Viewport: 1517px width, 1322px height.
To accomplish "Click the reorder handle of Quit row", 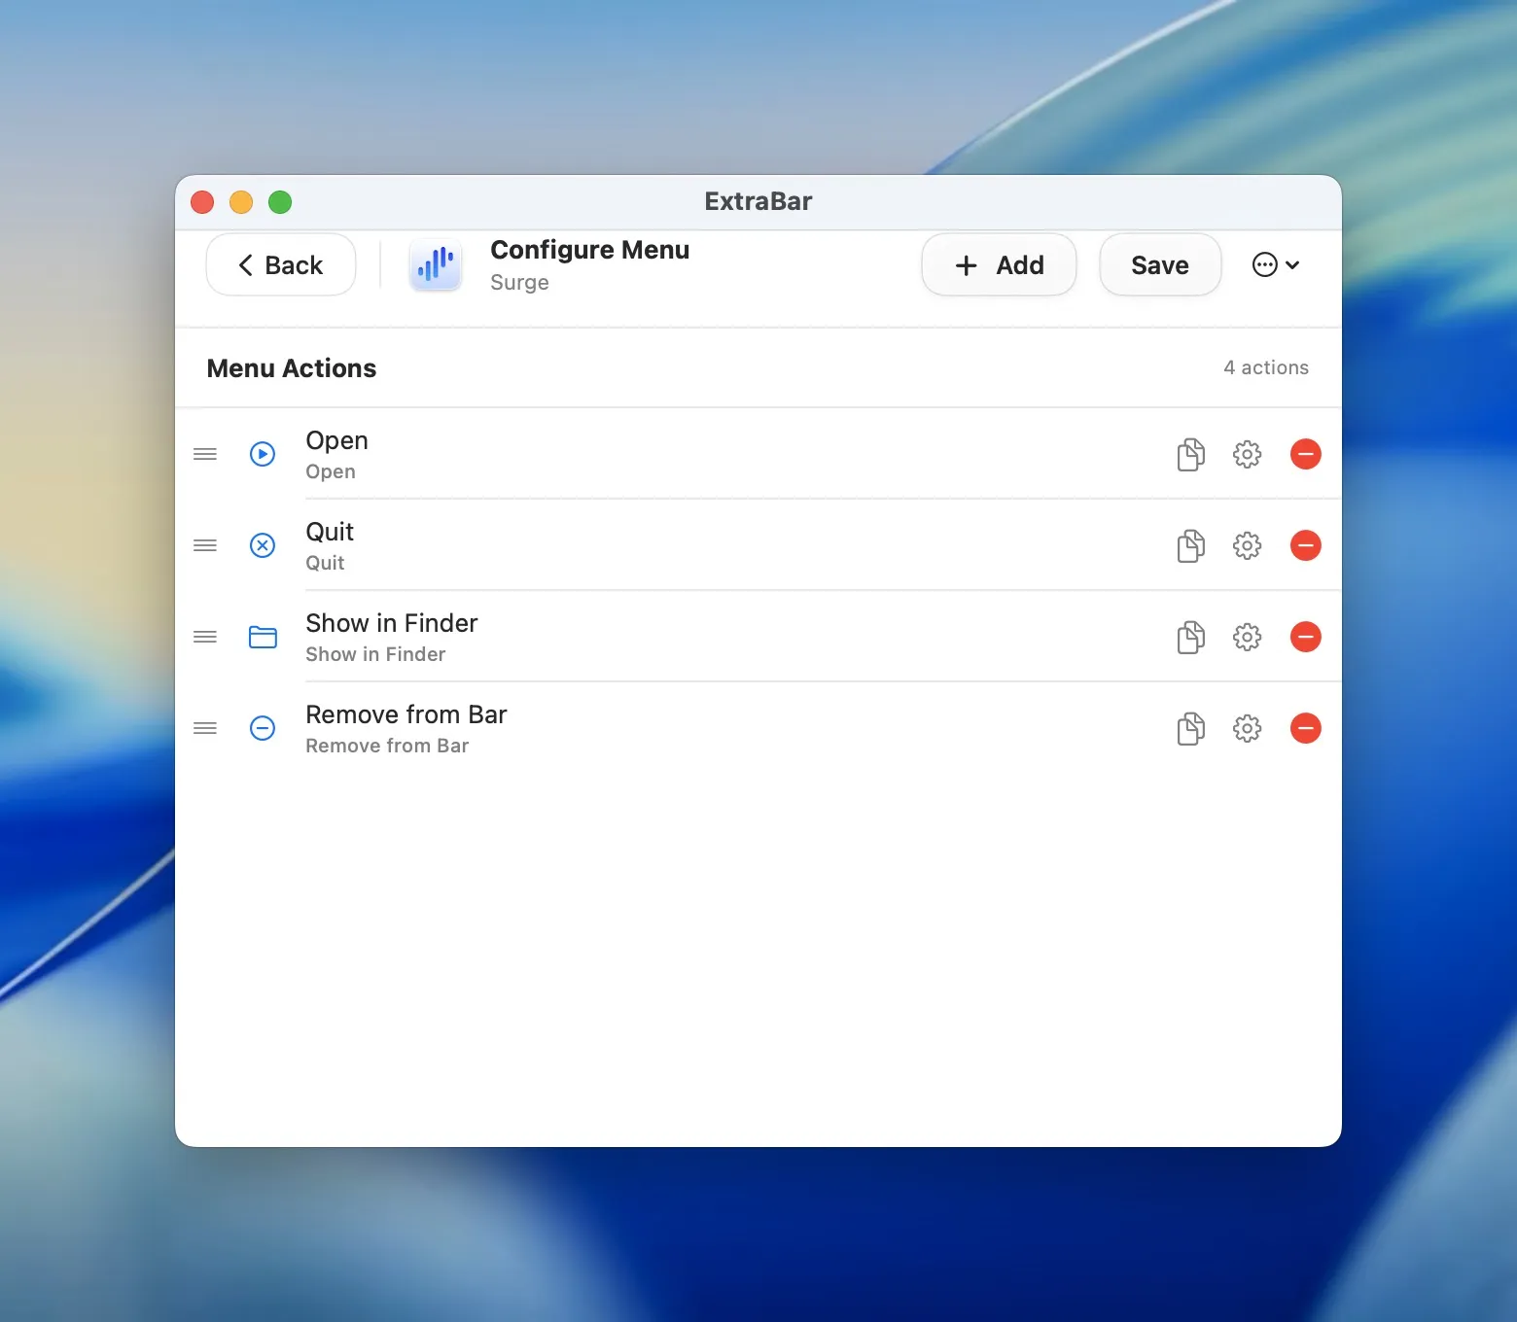I will [205, 545].
